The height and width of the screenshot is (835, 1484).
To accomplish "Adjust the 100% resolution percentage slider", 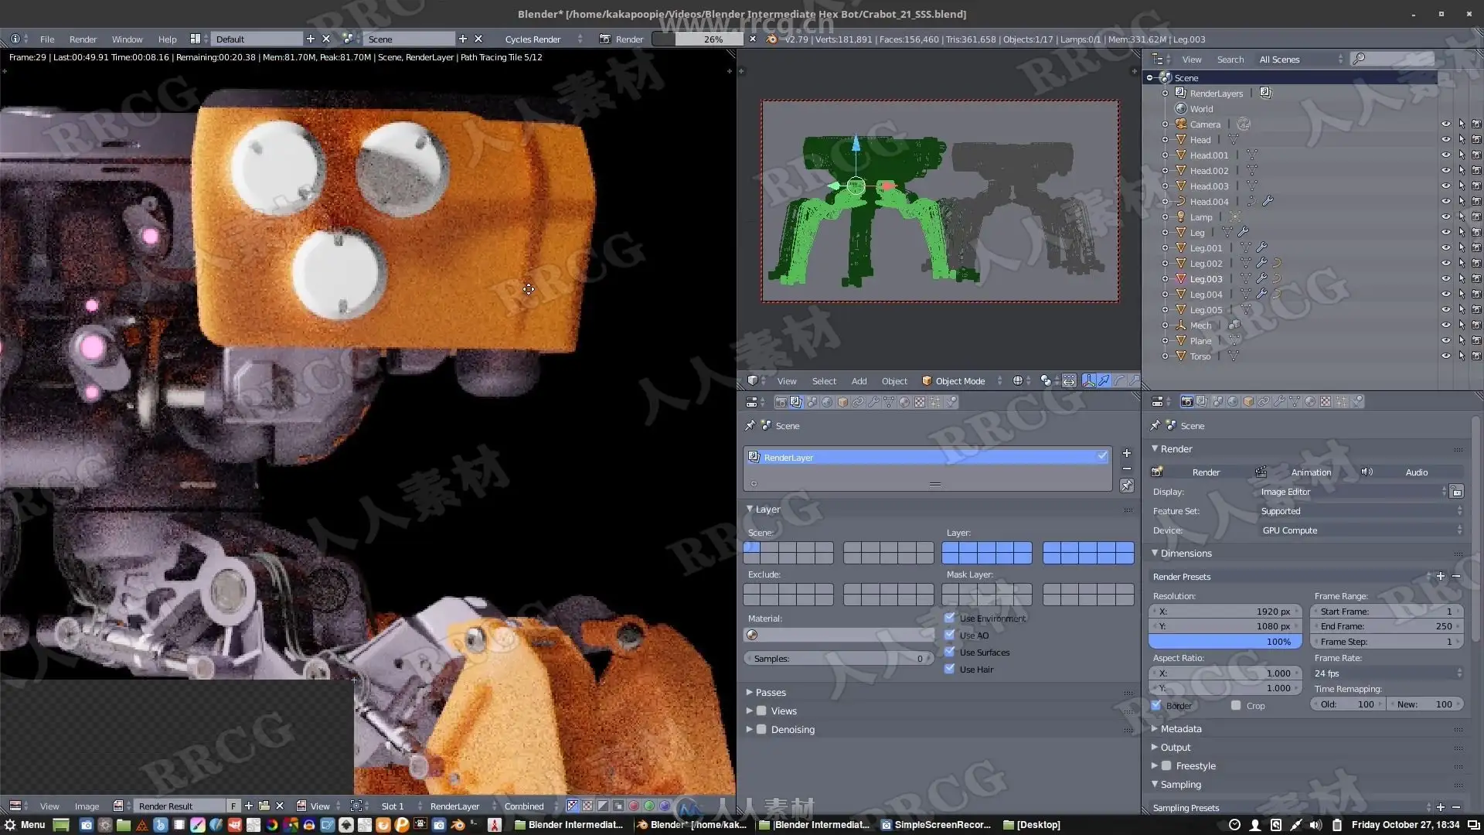I will tap(1225, 641).
